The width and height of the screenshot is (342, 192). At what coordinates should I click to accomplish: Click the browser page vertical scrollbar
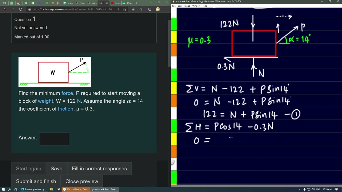pos(169,43)
